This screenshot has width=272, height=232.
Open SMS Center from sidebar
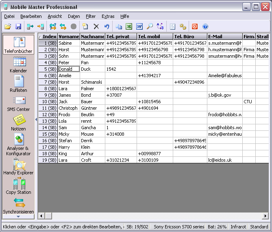pos(18,103)
